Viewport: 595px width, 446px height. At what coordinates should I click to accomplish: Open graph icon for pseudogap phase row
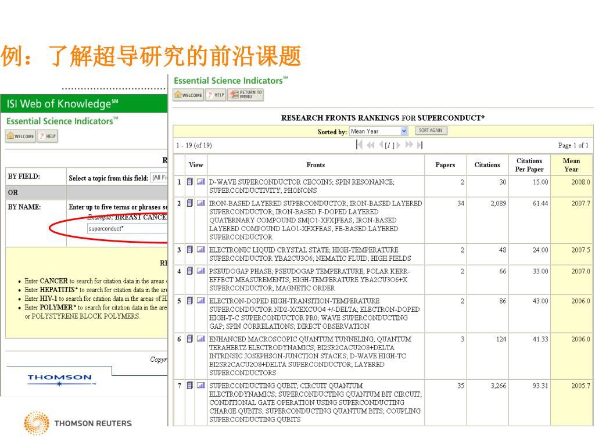tap(201, 271)
